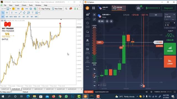Click the favorite star icon

click(x=111, y=21)
